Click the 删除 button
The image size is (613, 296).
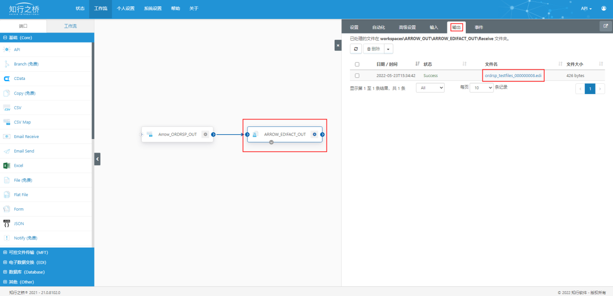[x=373, y=49]
